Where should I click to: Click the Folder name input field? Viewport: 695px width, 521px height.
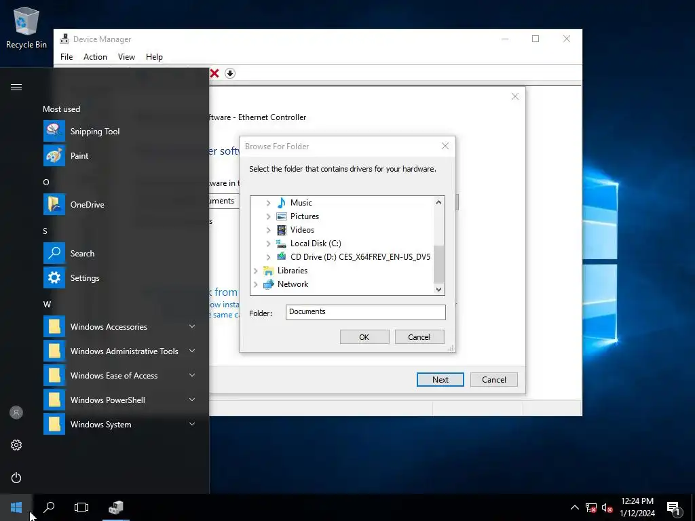click(x=366, y=312)
